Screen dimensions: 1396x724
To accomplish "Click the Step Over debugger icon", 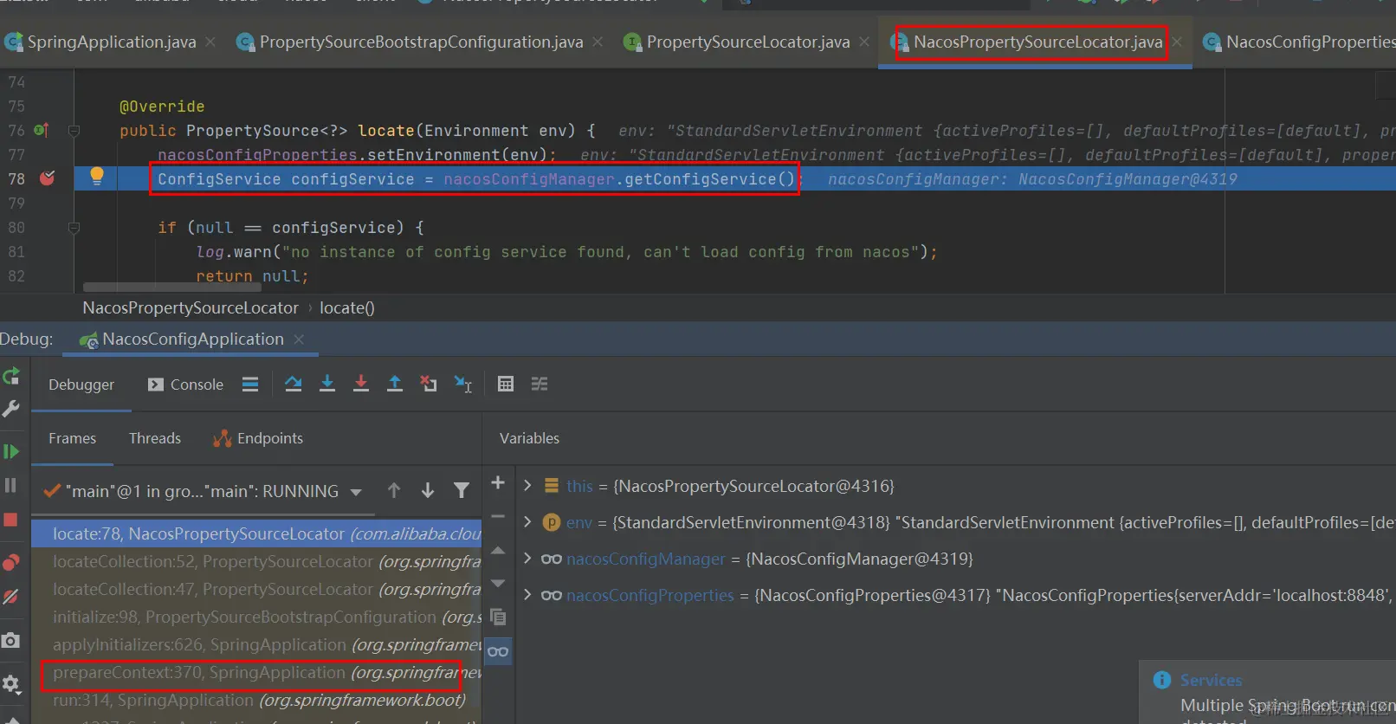I will 294,384.
